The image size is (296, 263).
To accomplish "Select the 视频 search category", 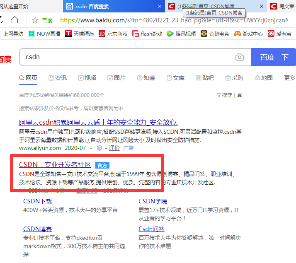I will pyautogui.click(x=87, y=78).
